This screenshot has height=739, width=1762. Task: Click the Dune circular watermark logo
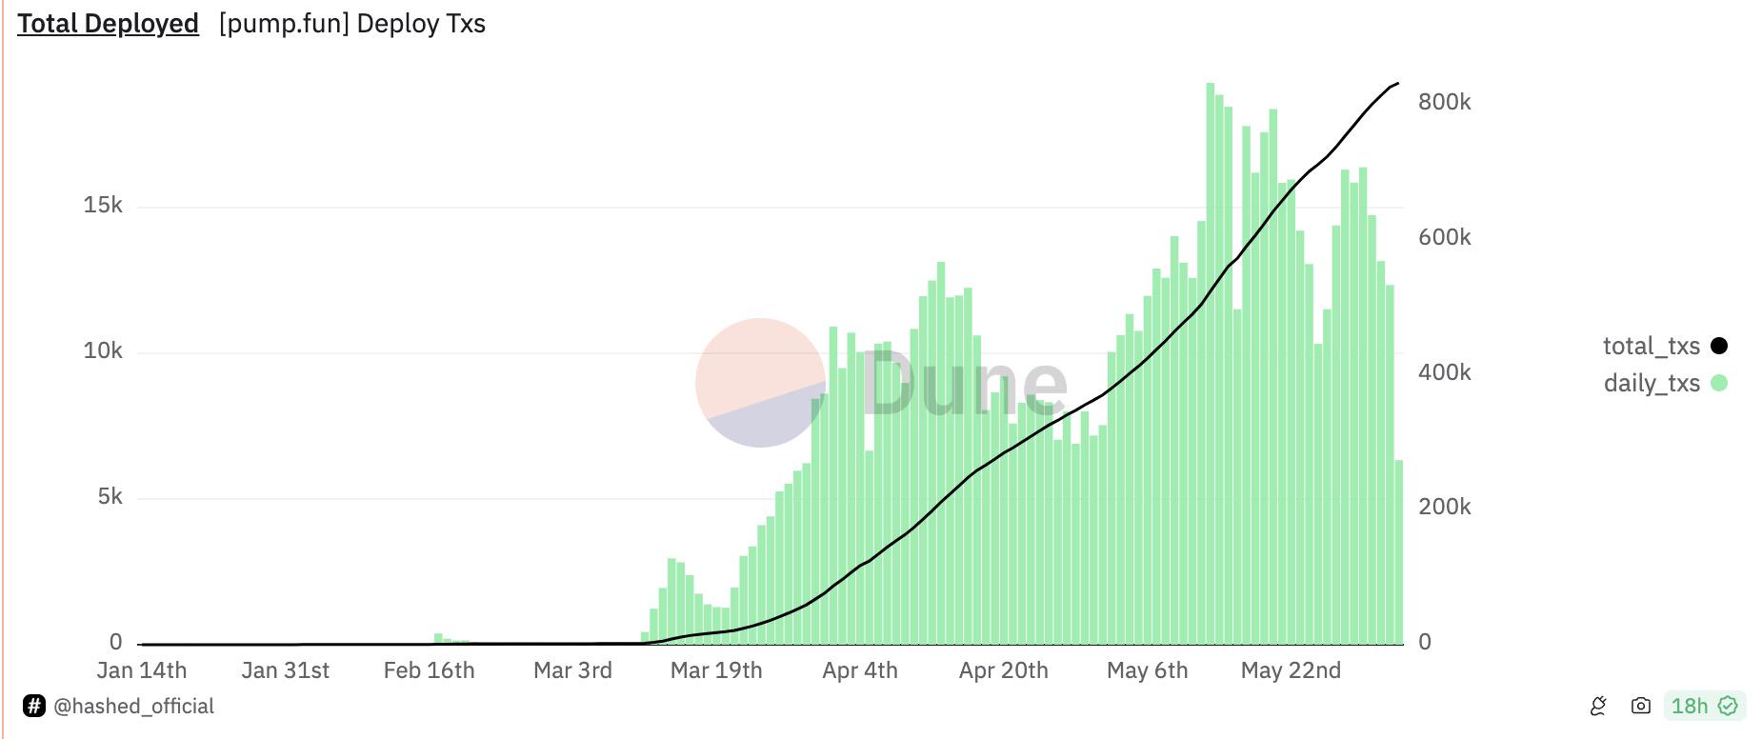[760, 383]
